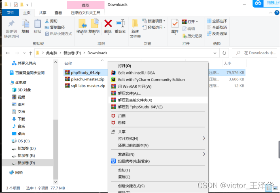This screenshot has width=280, height=193.
Task: Click History (历史记录) in the ribbon
Action: [192, 36]
